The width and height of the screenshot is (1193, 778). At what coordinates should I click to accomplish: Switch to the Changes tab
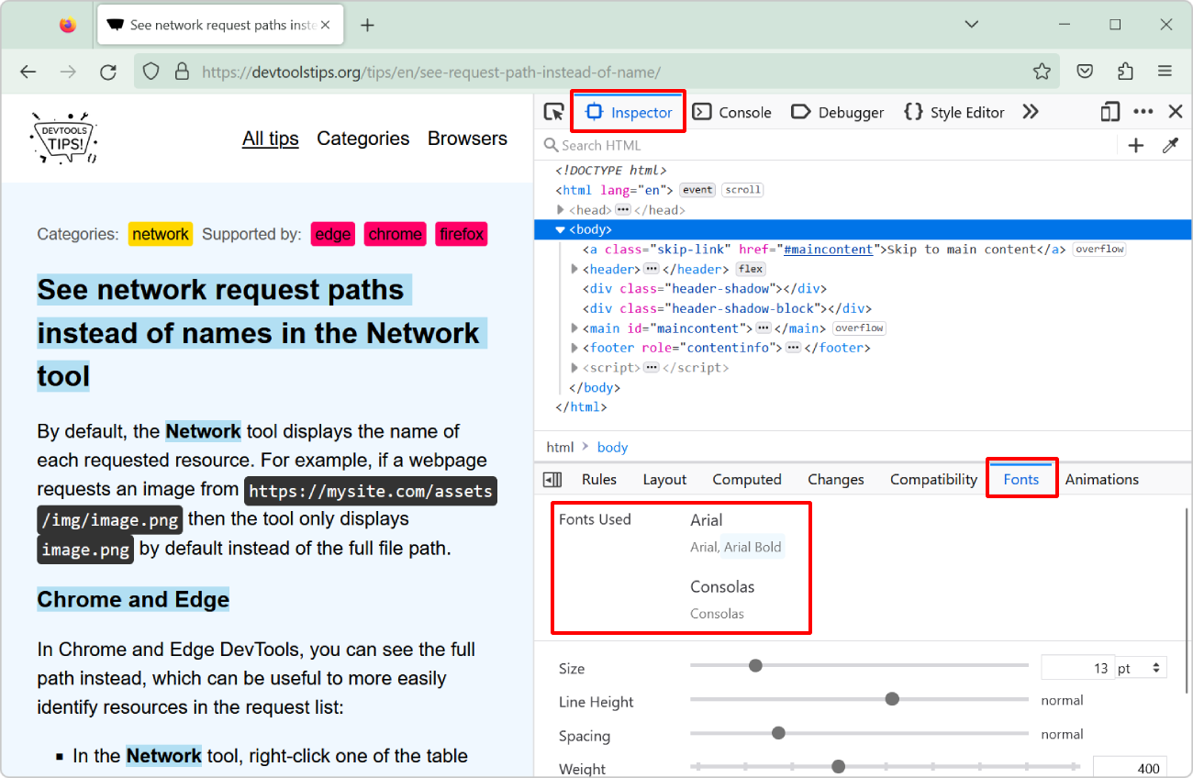(836, 479)
